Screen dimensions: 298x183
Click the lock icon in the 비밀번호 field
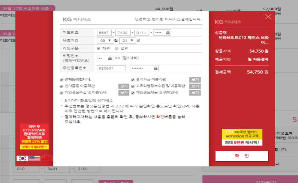click(x=110, y=58)
